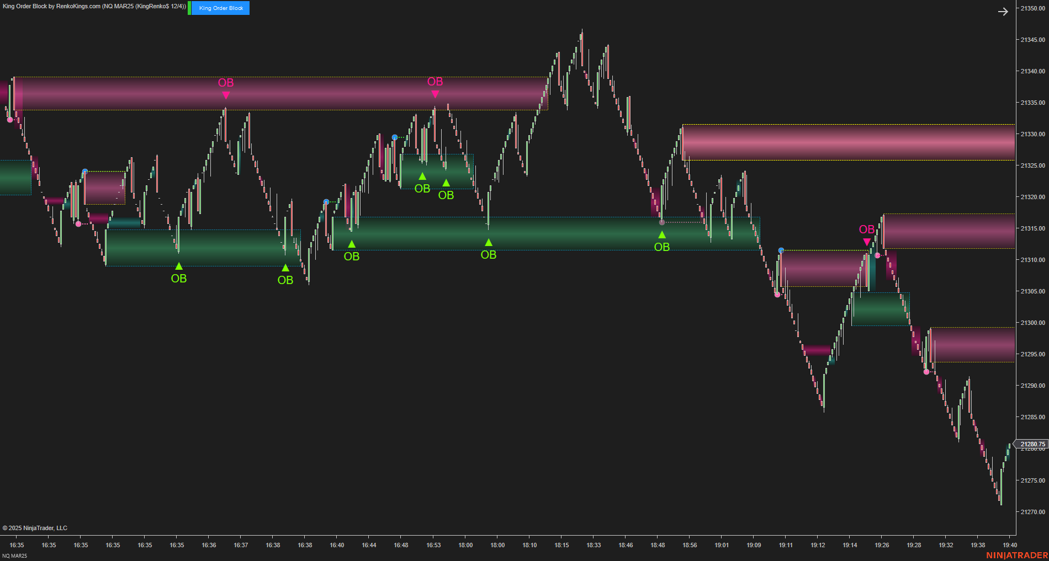Click the pink OB down-arrow above 16:53
1049x561 pixels.
tap(436, 94)
